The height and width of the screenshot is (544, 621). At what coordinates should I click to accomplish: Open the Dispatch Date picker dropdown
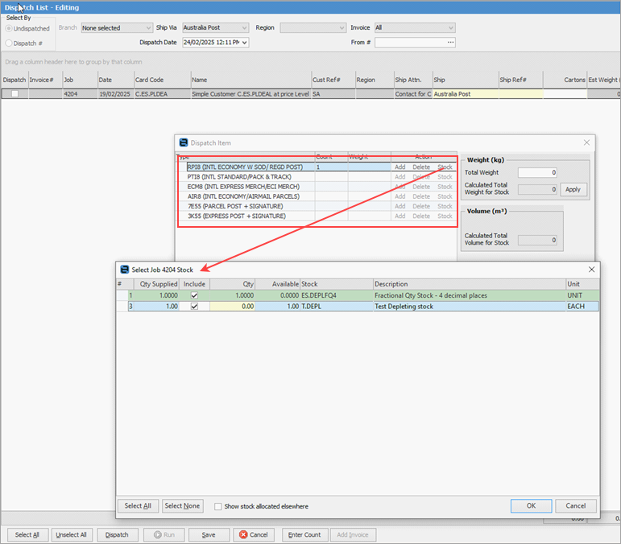[x=244, y=43]
